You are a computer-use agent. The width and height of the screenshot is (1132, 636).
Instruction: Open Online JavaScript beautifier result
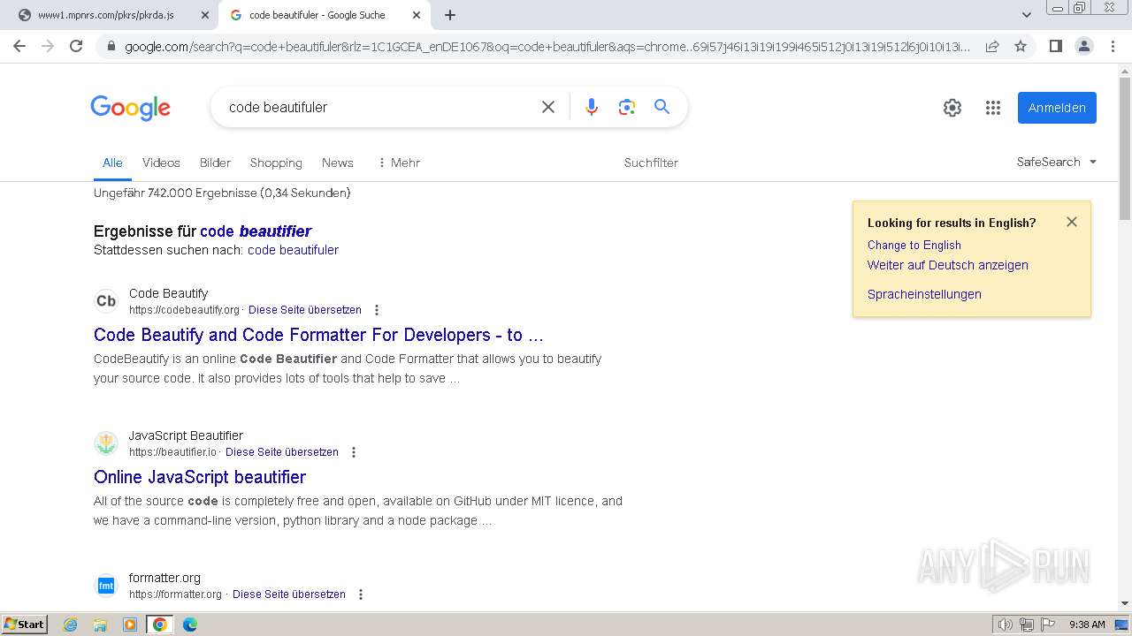click(200, 477)
